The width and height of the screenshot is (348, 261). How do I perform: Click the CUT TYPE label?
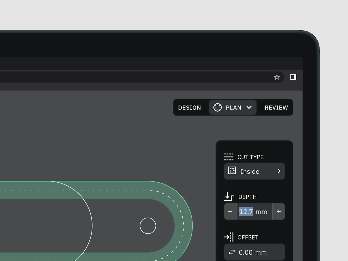point(250,157)
